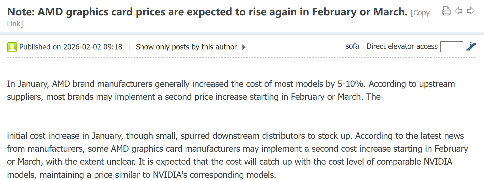484x180 pixels.
Task: Click the author's green avatar icon
Action: pos(12,47)
